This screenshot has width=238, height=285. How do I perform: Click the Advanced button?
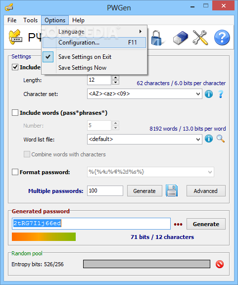pos(206,191)
